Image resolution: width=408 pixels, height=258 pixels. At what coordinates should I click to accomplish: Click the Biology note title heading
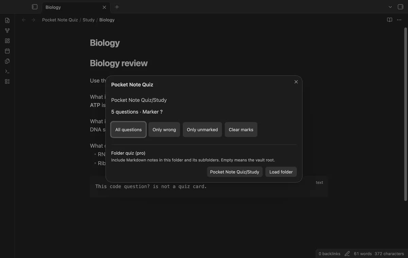pyautogui.click(x=105, y=43)
